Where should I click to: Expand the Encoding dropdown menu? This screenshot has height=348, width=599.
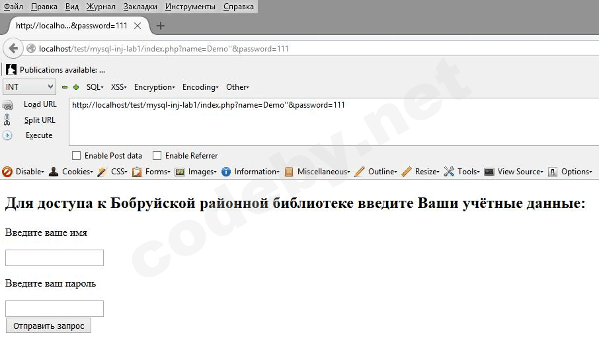200,87
